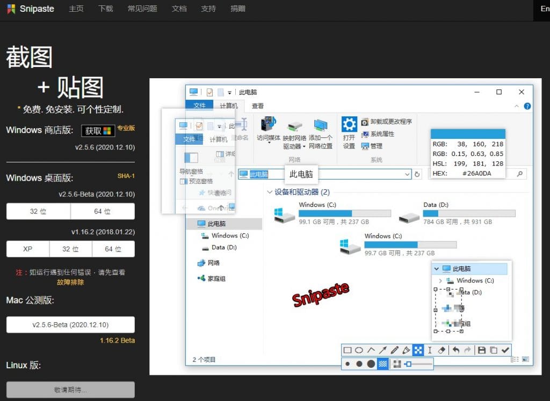Select the polyline tool
Image resolution: width=550 pixels, height=401 pixels.
(x=371, y=350)
